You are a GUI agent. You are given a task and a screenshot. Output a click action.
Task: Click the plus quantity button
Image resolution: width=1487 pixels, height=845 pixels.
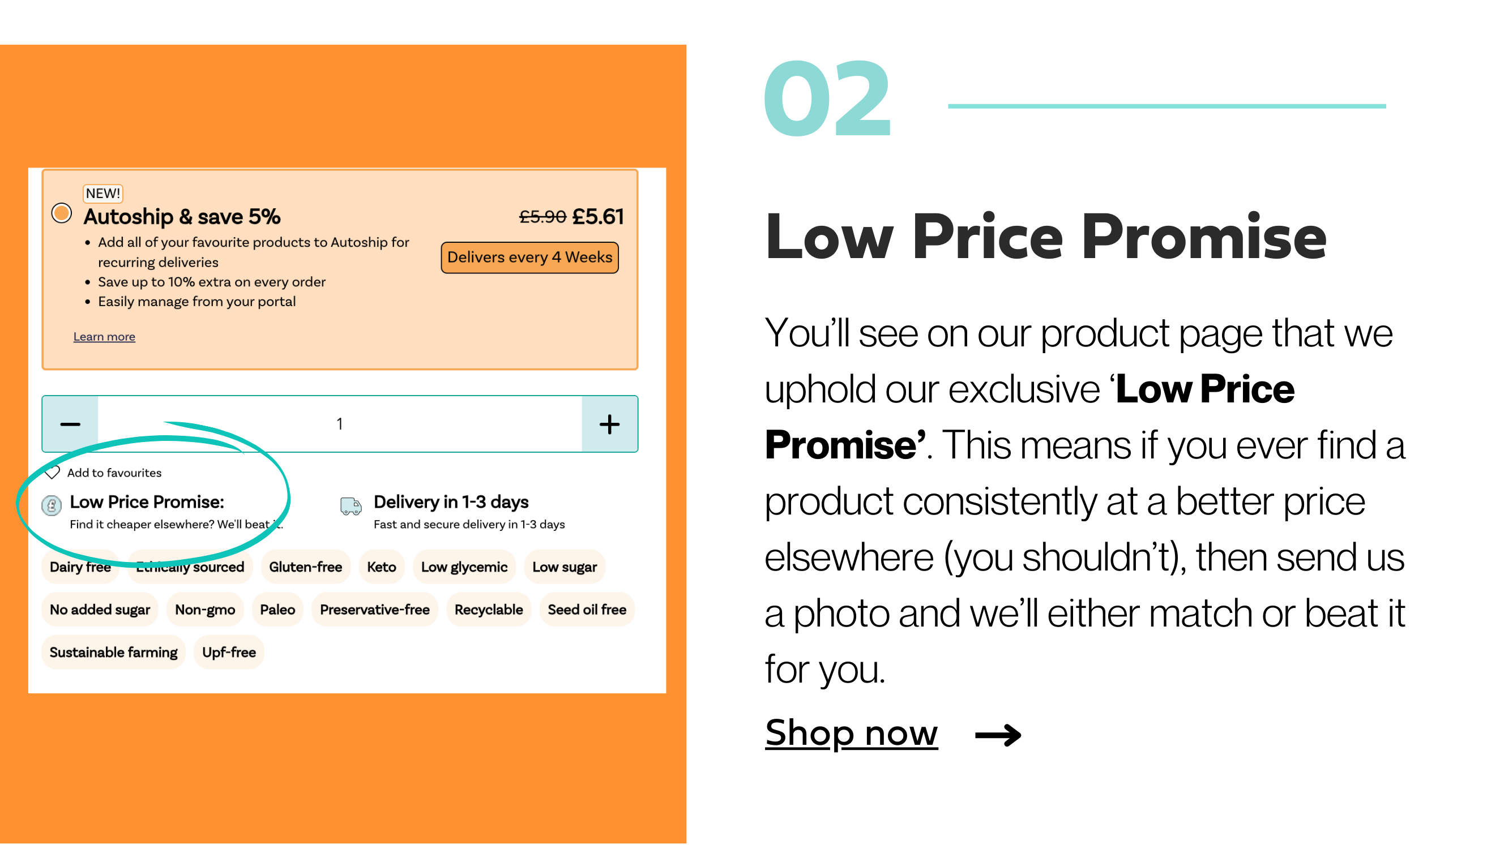pos(610,424)
